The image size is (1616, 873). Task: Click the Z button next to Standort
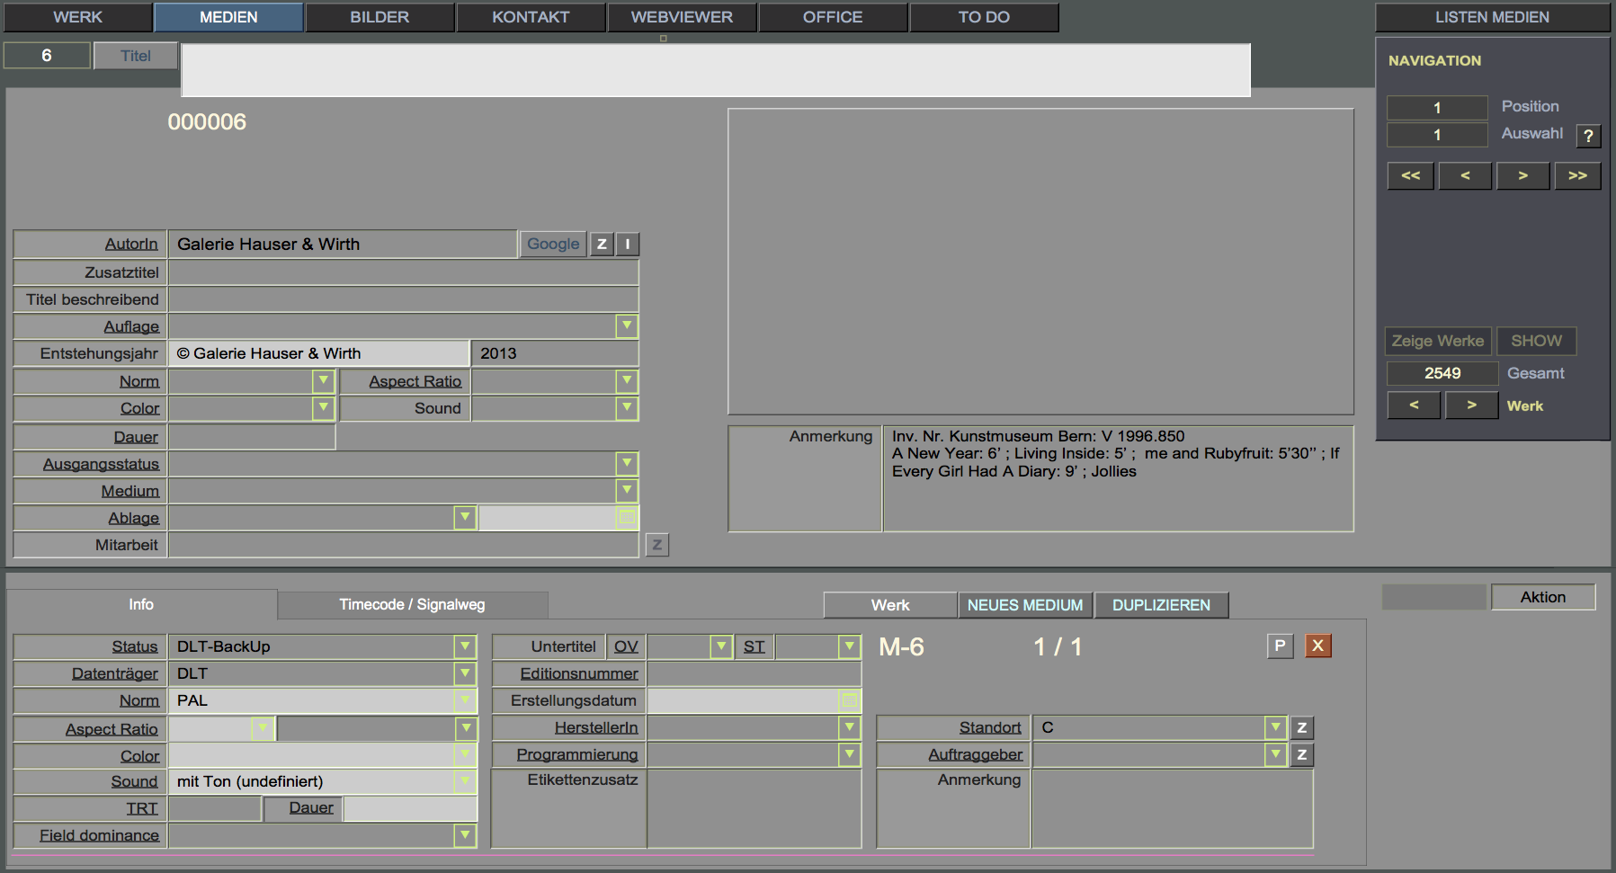coord(1301,727)
